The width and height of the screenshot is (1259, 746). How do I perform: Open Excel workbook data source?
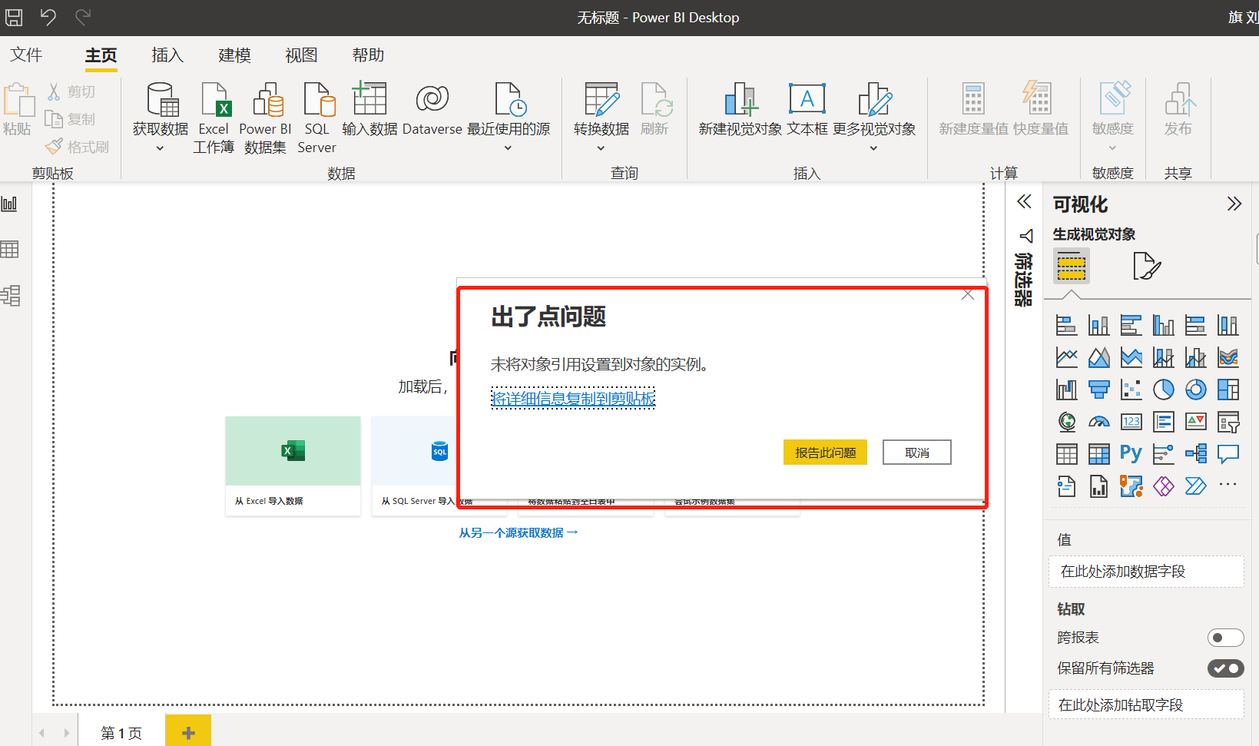click(214, 118)
